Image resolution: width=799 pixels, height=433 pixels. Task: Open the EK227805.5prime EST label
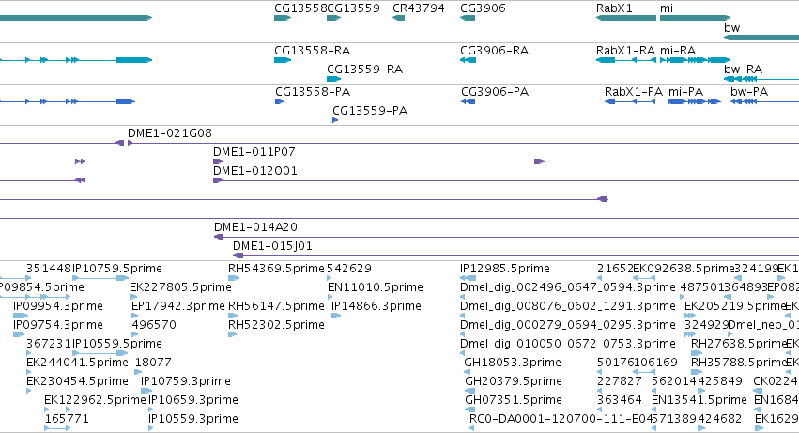(x=180, y=287)
